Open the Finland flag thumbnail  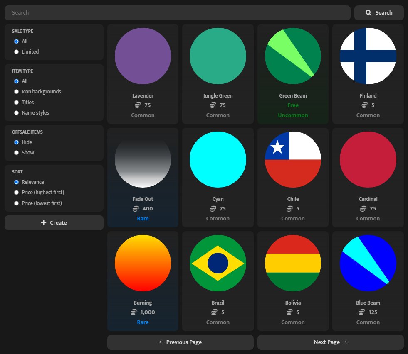[x=368, y=56]
